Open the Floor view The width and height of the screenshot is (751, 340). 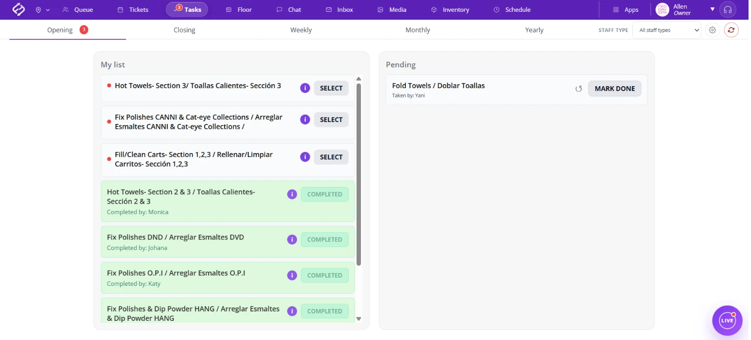coord(239,10)
